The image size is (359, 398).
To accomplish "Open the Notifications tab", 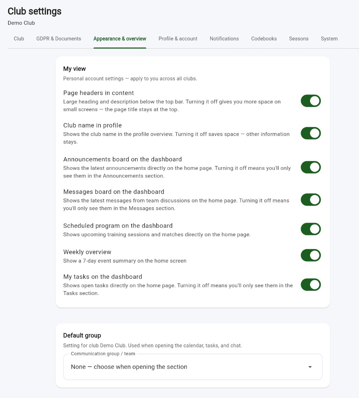I will [224, 38].
